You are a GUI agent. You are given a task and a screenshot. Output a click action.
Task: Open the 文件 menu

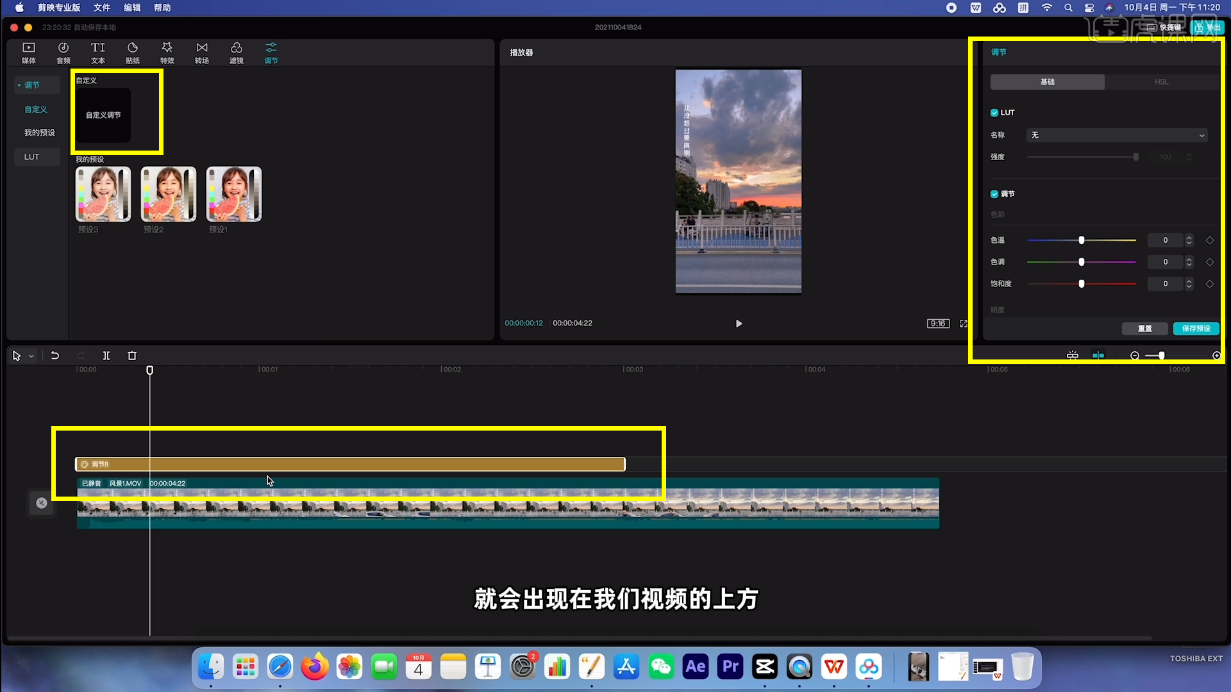(x=102, y=8)
